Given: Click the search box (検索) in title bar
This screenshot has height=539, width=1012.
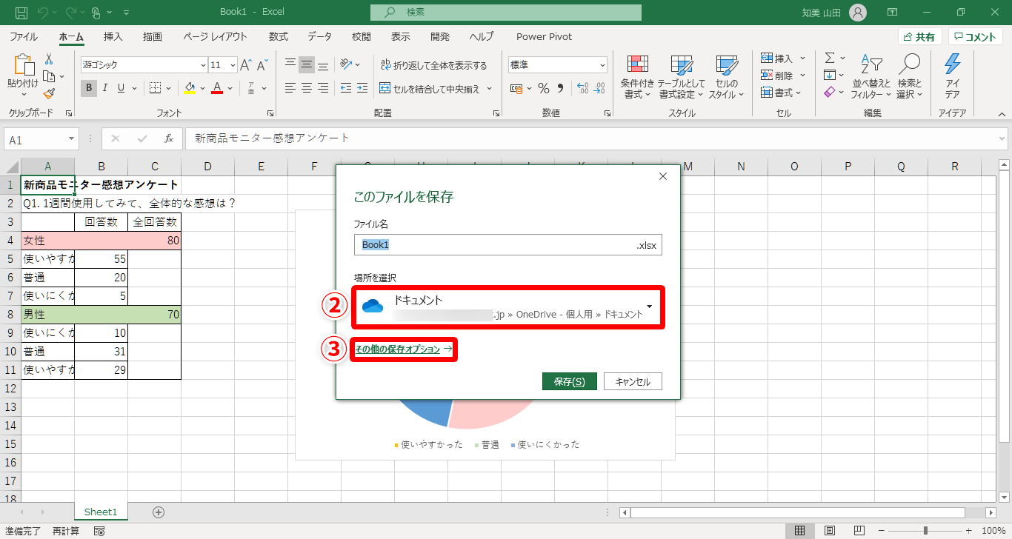Looking at the screenshot, I should tap(506, 12).
